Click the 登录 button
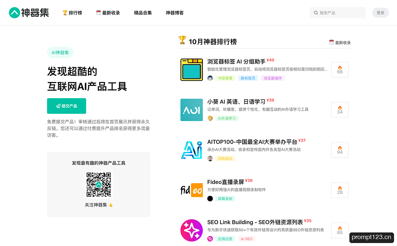Image resolution: width=397 pixels, height=246 pixels. point(380,13)
